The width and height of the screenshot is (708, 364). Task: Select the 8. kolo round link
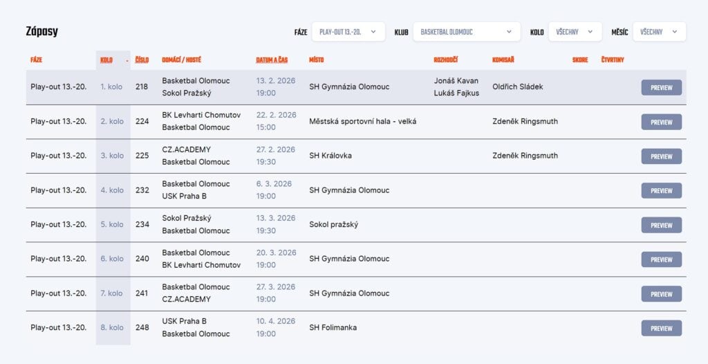(x=112, y=328)
